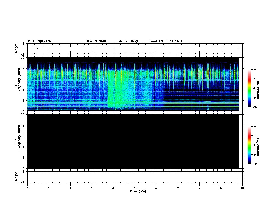The height and width of the screenshot is (211, 273).
Task: Click the "-6" label on ch.1 color bar
Action: [x=254, y=69]
